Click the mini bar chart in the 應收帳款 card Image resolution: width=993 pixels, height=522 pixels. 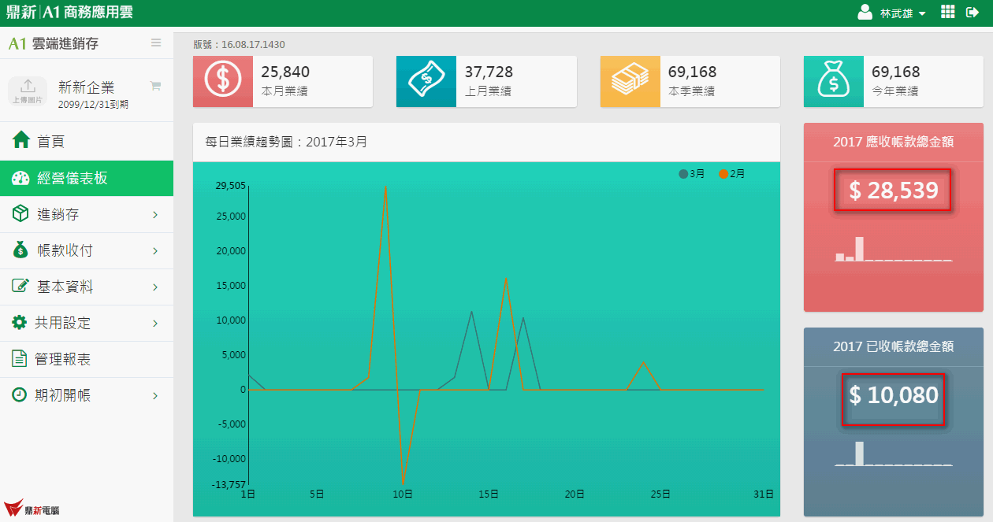coord(894,249)
